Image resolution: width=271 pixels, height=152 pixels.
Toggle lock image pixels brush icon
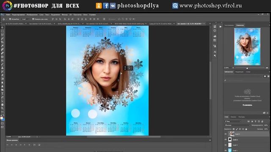tap(237, 129)
